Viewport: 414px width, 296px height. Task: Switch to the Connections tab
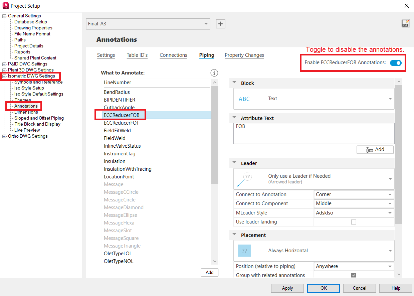(173, 55)
